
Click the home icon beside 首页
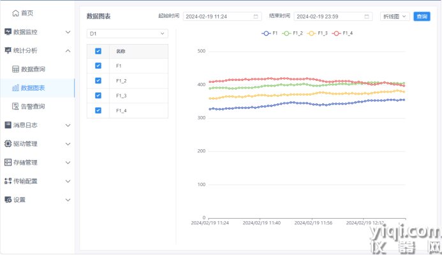pos(15,13)
